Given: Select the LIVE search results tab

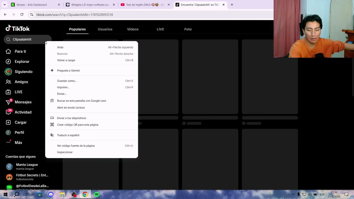Looking at the screenshot, I should pyautogui.click(x=160, y=29).
